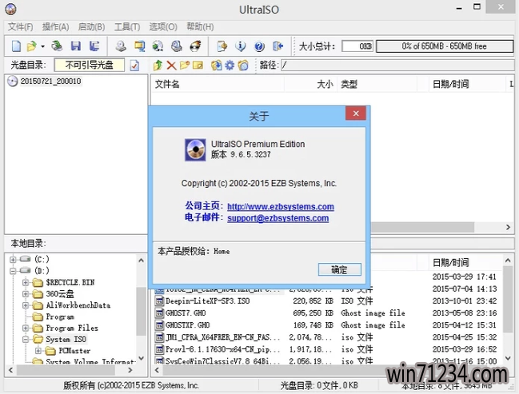Expand the Program Files folder node
The height and width of the screenshot is (394, 519).
[x=26, y=328]
